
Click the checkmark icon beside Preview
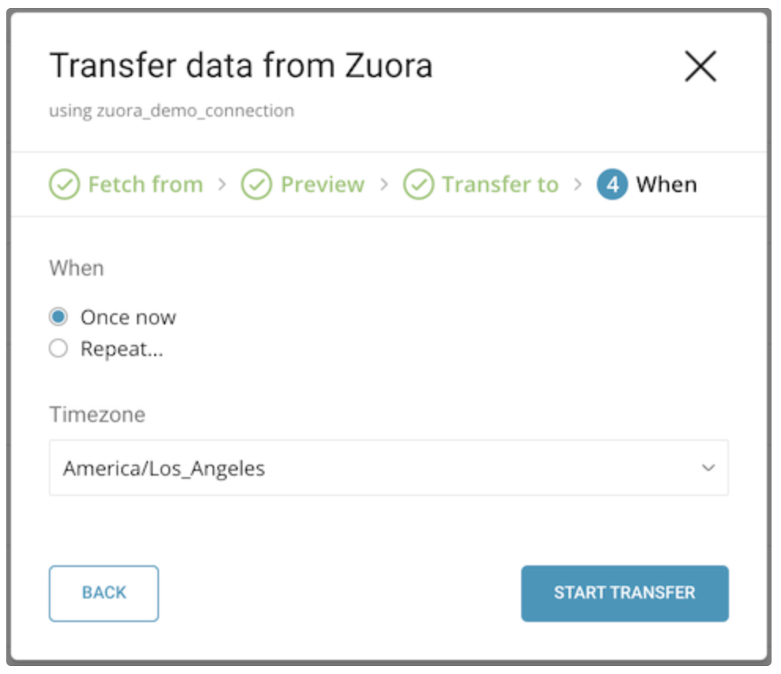[256, 185]
